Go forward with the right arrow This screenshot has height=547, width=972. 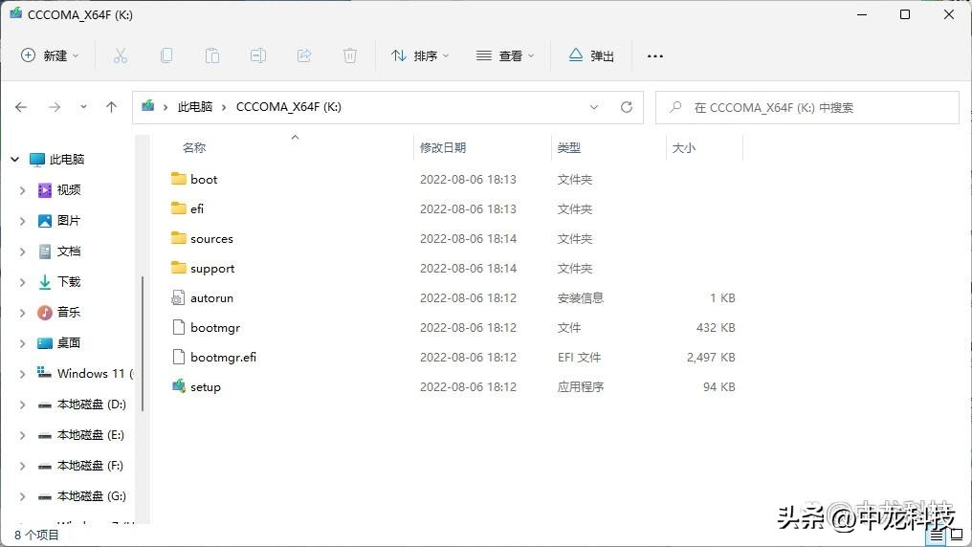tap(55, 107)
